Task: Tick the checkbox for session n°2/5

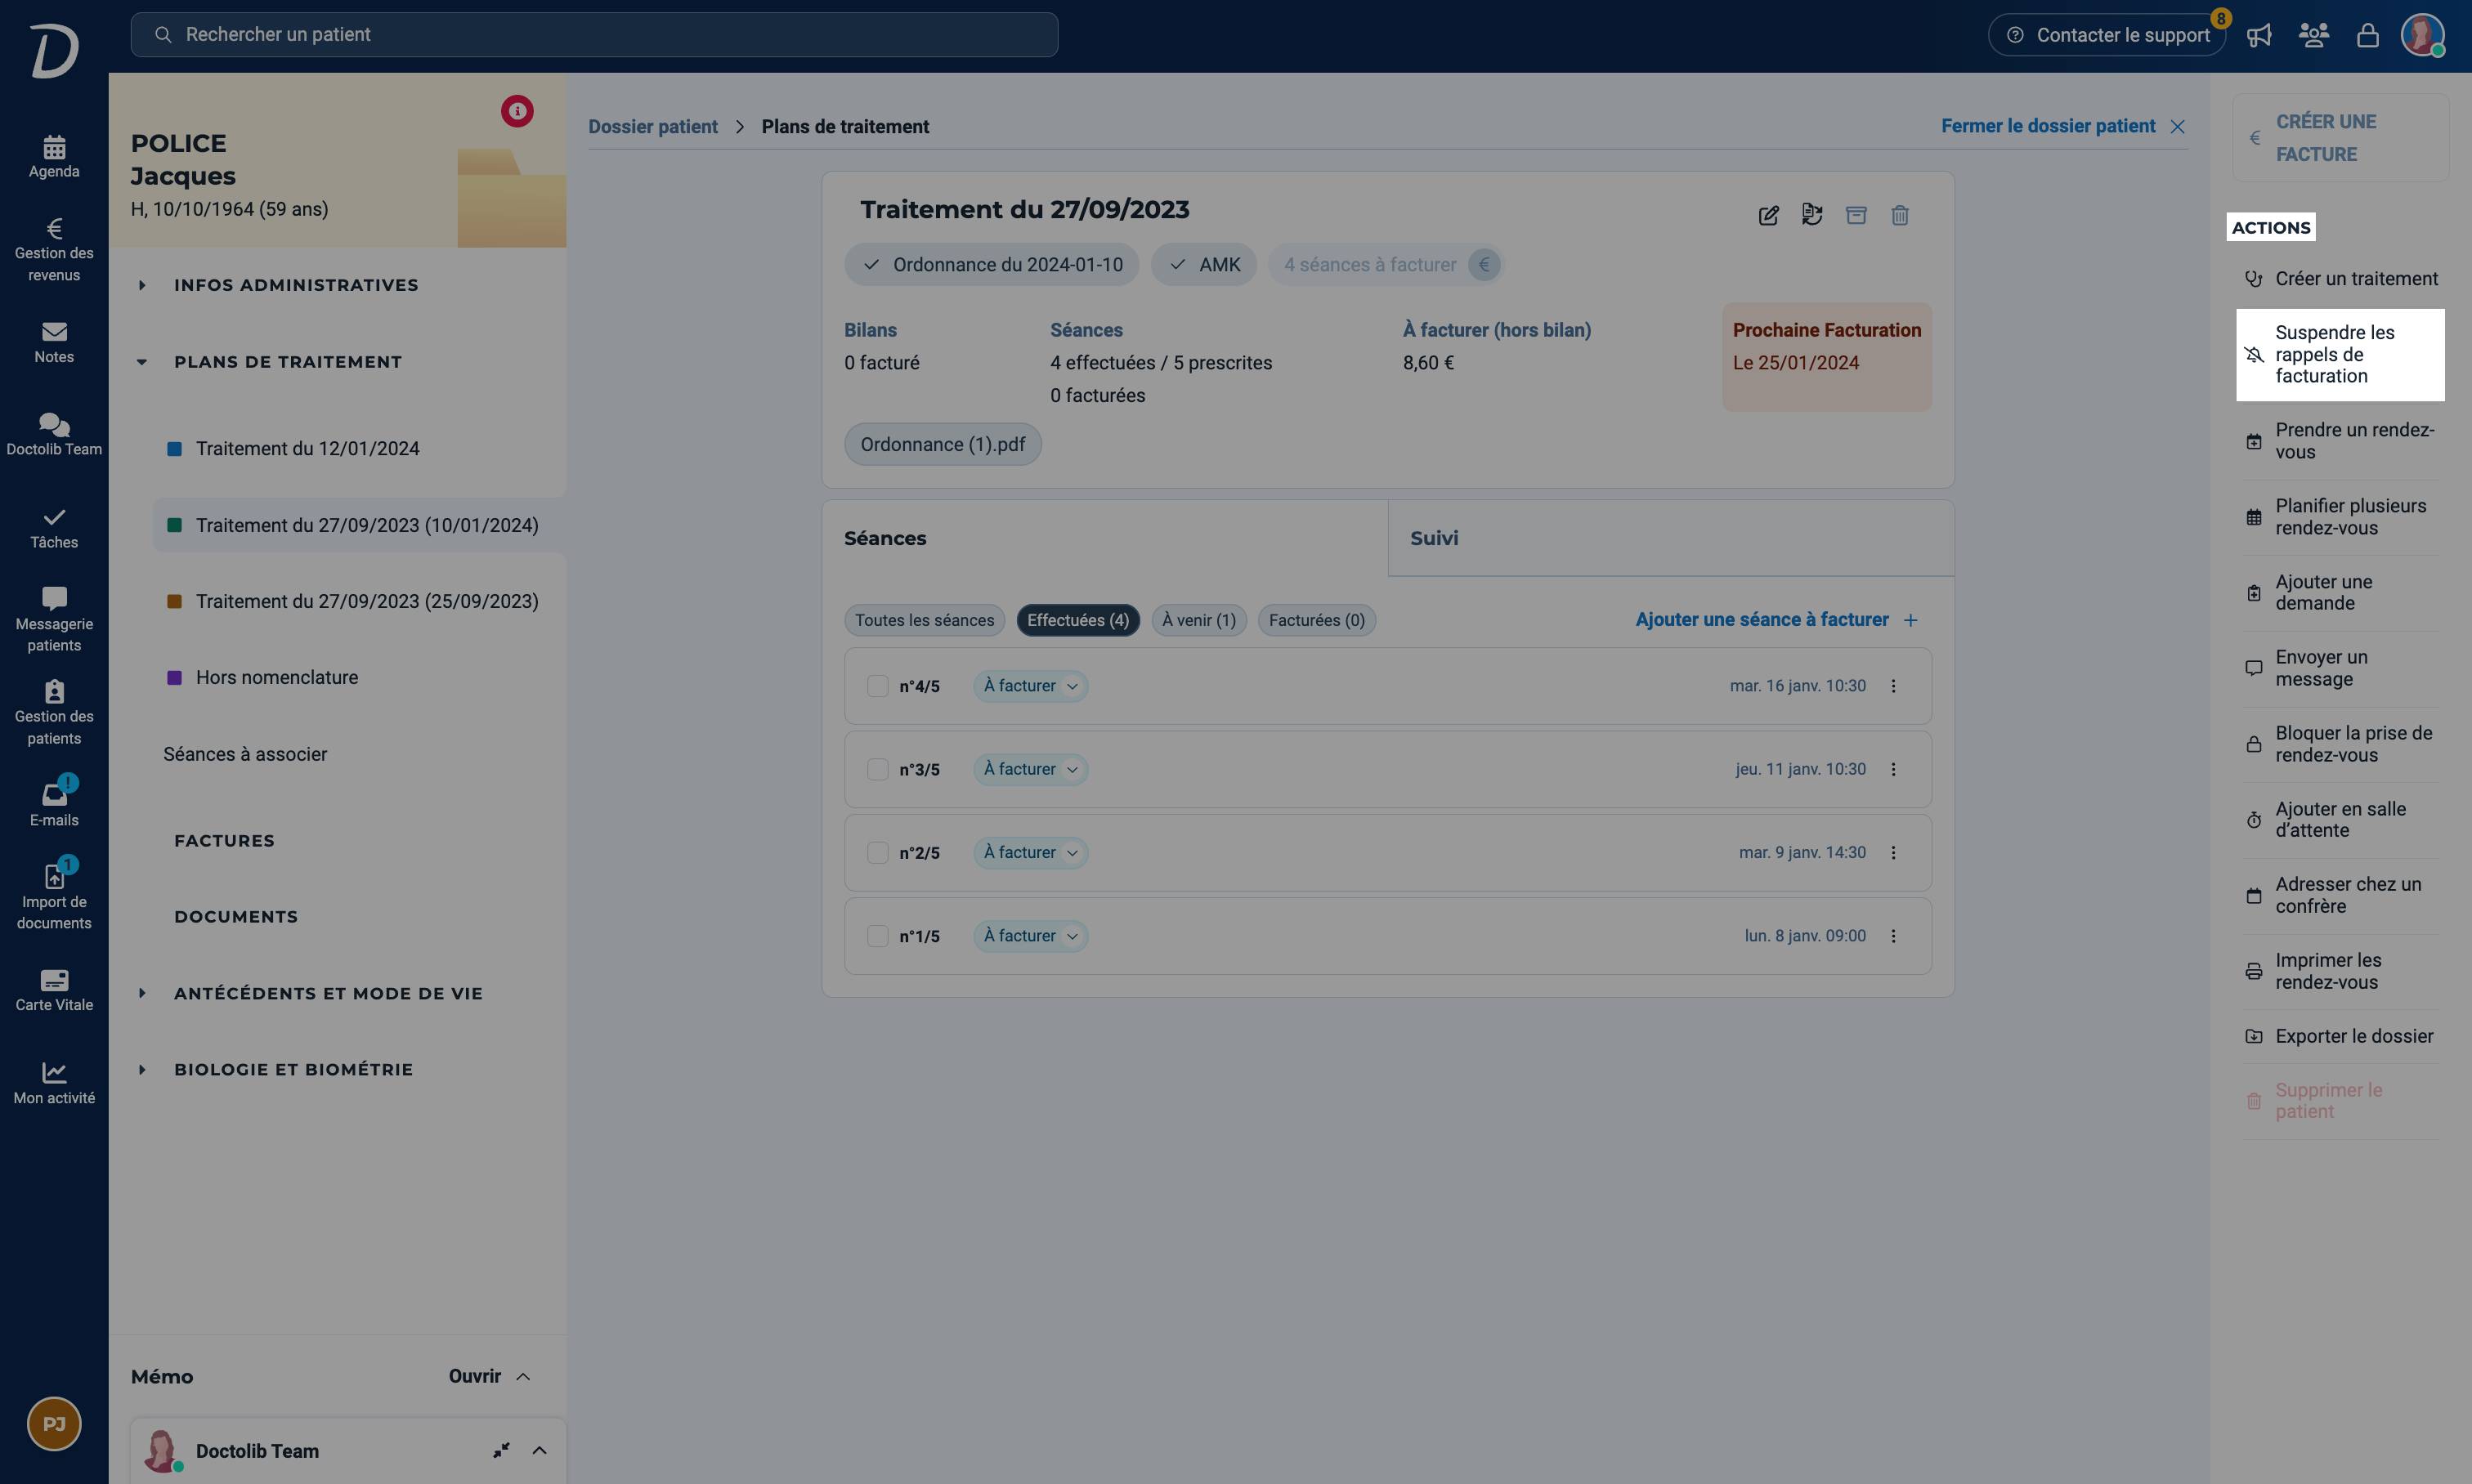Action: pyautogui.click(x=877, y=853)
